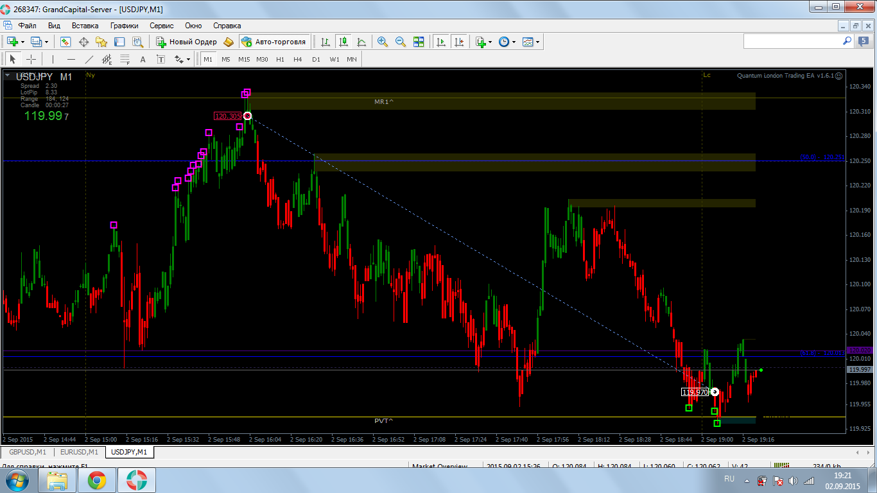Screen dimensions: 877x493
Task: Click the Новый Ордер button
Action: click(187, 42)
